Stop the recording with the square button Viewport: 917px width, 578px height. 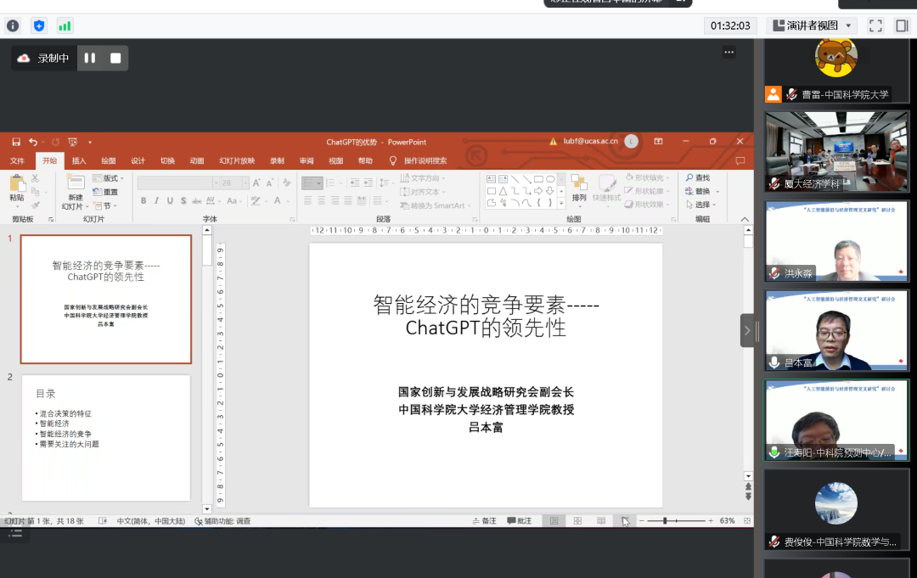pyautogui.click(x=115, y=59)
